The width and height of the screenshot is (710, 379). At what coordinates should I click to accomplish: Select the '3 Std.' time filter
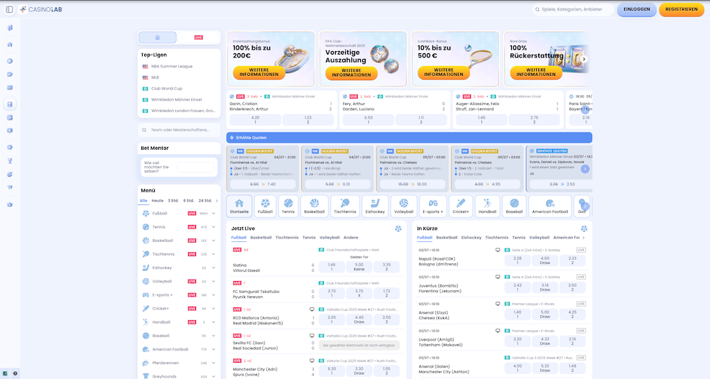coord(173,201)
